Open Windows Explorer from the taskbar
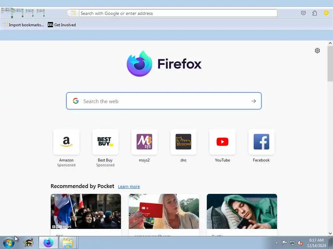Image resolution: width=333 pixels, height=249 pixels. [68, 243]
